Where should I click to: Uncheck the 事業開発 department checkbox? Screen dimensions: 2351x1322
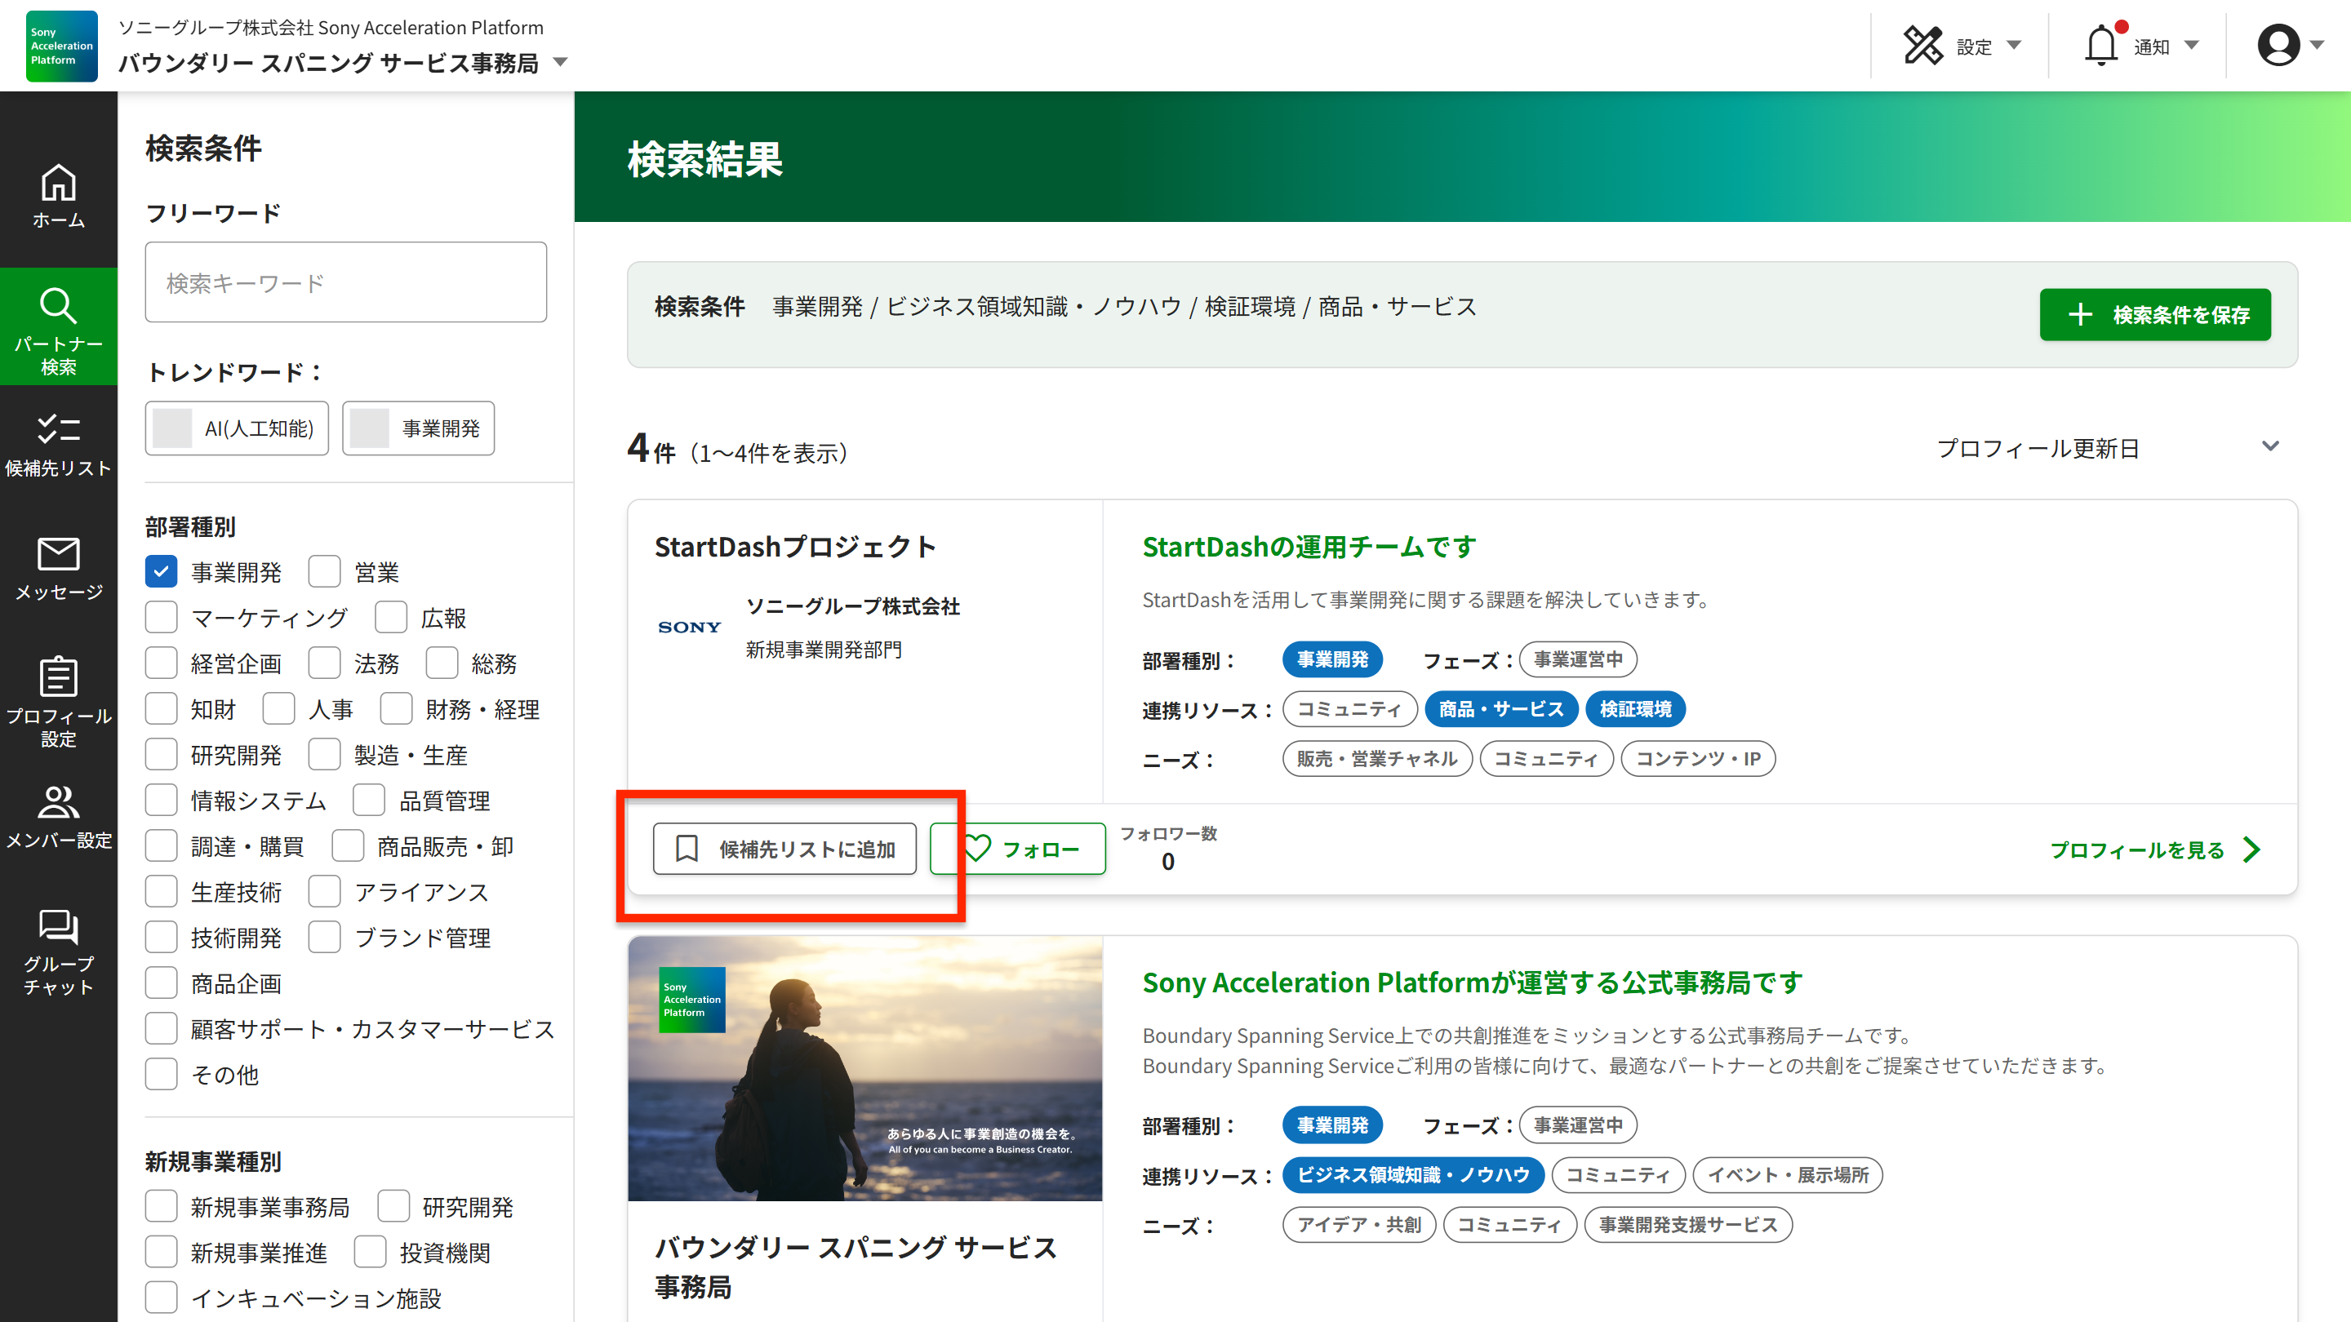[161, 572]
